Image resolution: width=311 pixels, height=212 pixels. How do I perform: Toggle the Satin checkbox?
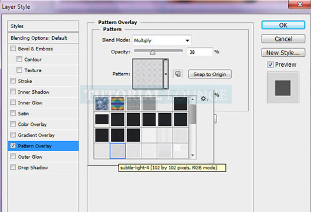[13, 113]
